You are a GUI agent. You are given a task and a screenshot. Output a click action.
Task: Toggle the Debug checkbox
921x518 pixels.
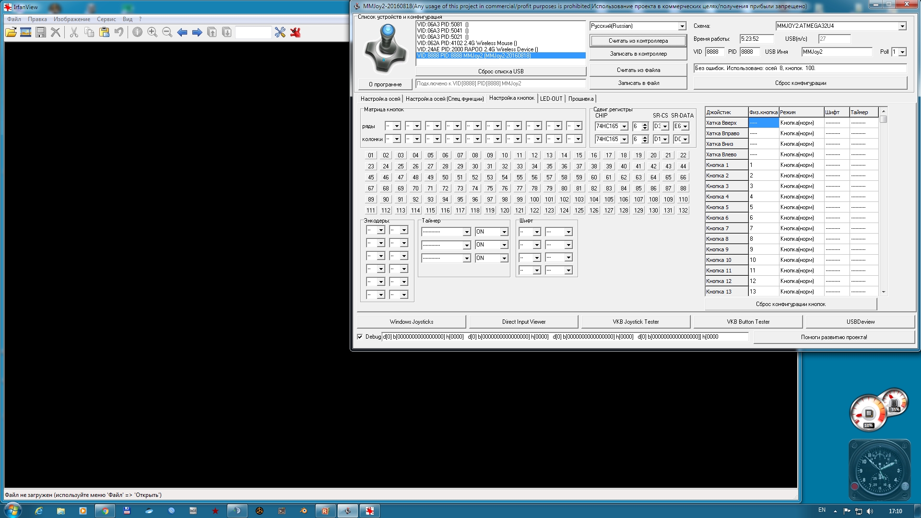click(x=360, y=337)
